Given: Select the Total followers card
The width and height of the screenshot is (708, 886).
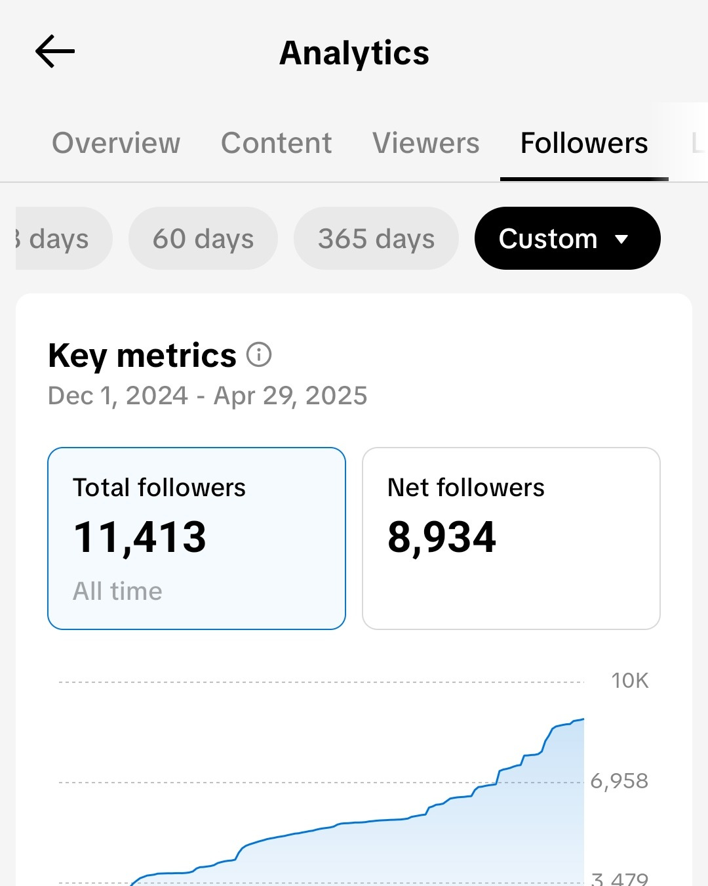Looking at the screenshot, I should pos(197,538).
